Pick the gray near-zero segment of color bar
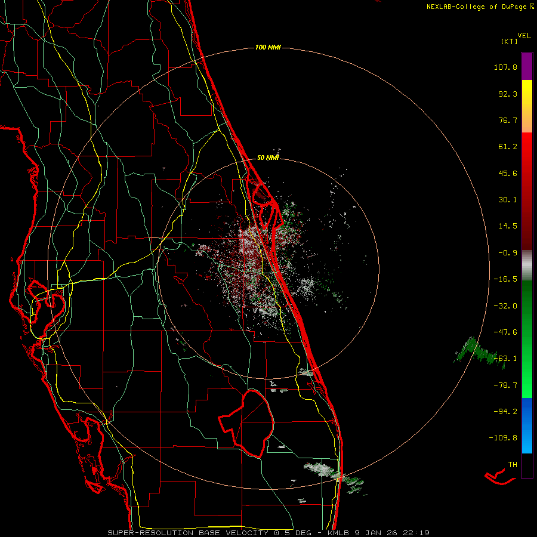Screen dimensions: 537x537 pyautogui.click(x=527, y=264)
